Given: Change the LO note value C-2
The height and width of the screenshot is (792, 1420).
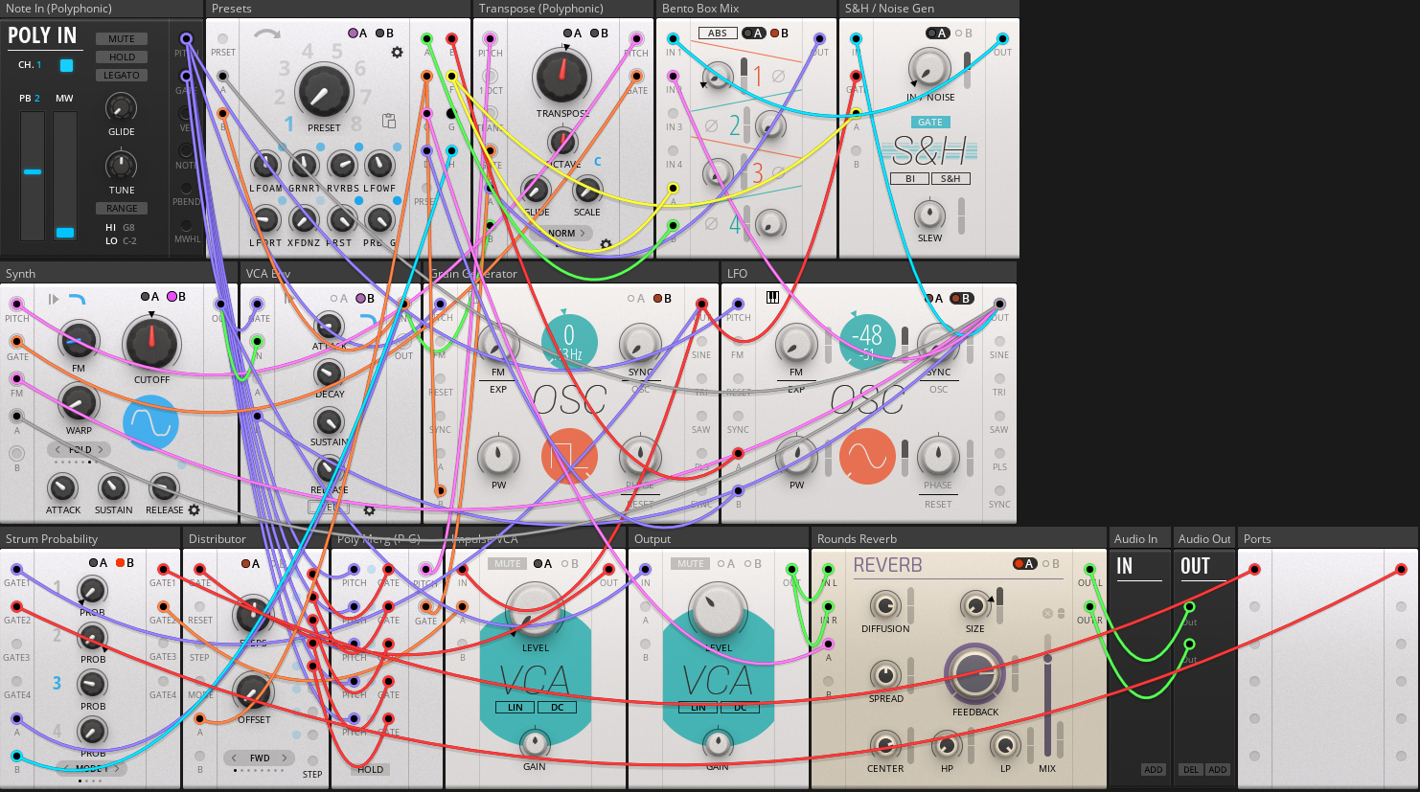Looking at the screenshot, I should pyautogui.click(x=129, y=241).
